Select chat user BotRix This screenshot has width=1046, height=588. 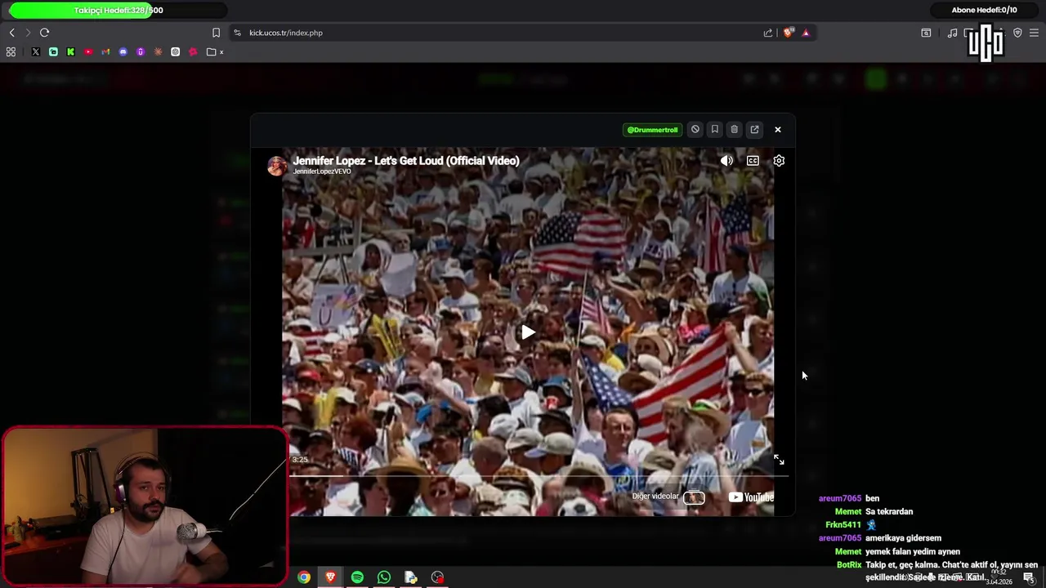849,564
